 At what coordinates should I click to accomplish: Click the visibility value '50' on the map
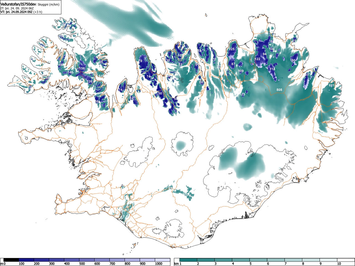click(x=160, y=94)
